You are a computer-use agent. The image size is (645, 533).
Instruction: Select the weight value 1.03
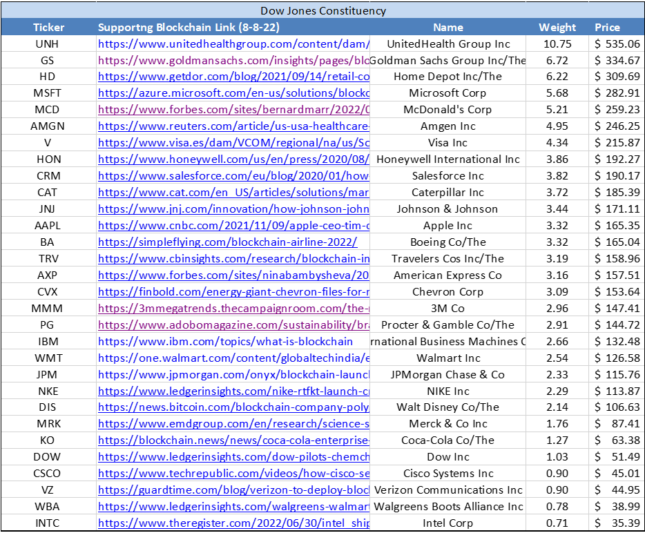(x=557, y=457)
